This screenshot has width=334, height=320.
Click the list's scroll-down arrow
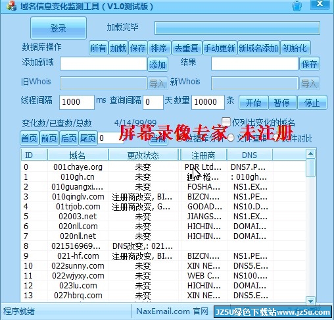(310, 301)
